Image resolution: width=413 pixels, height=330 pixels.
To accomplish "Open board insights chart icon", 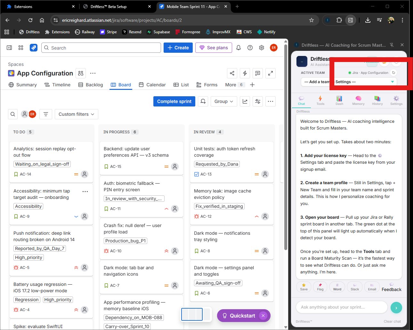I will coord(245,101).
